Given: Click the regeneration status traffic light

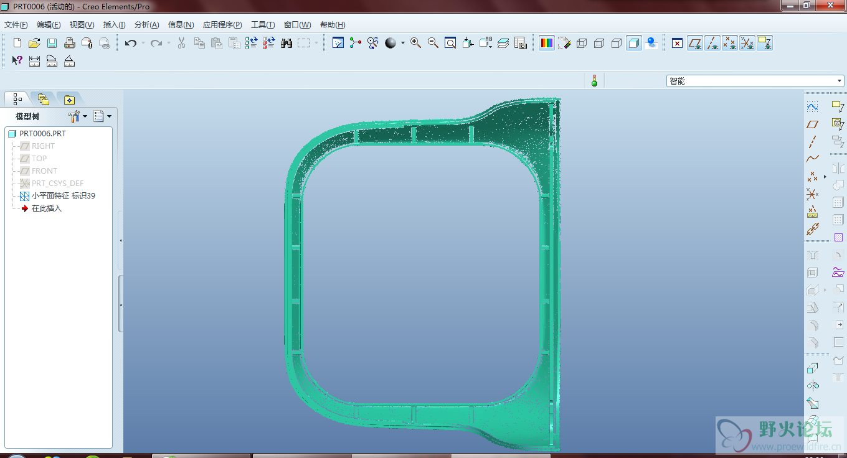Looking at the screenshot, I should click(x=594, y=80).
